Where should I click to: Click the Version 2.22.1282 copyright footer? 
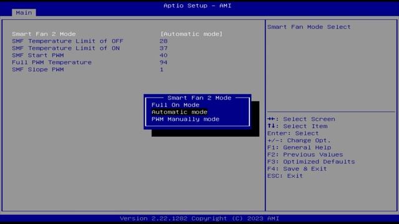pyautogui.click(x=199, y=218)
